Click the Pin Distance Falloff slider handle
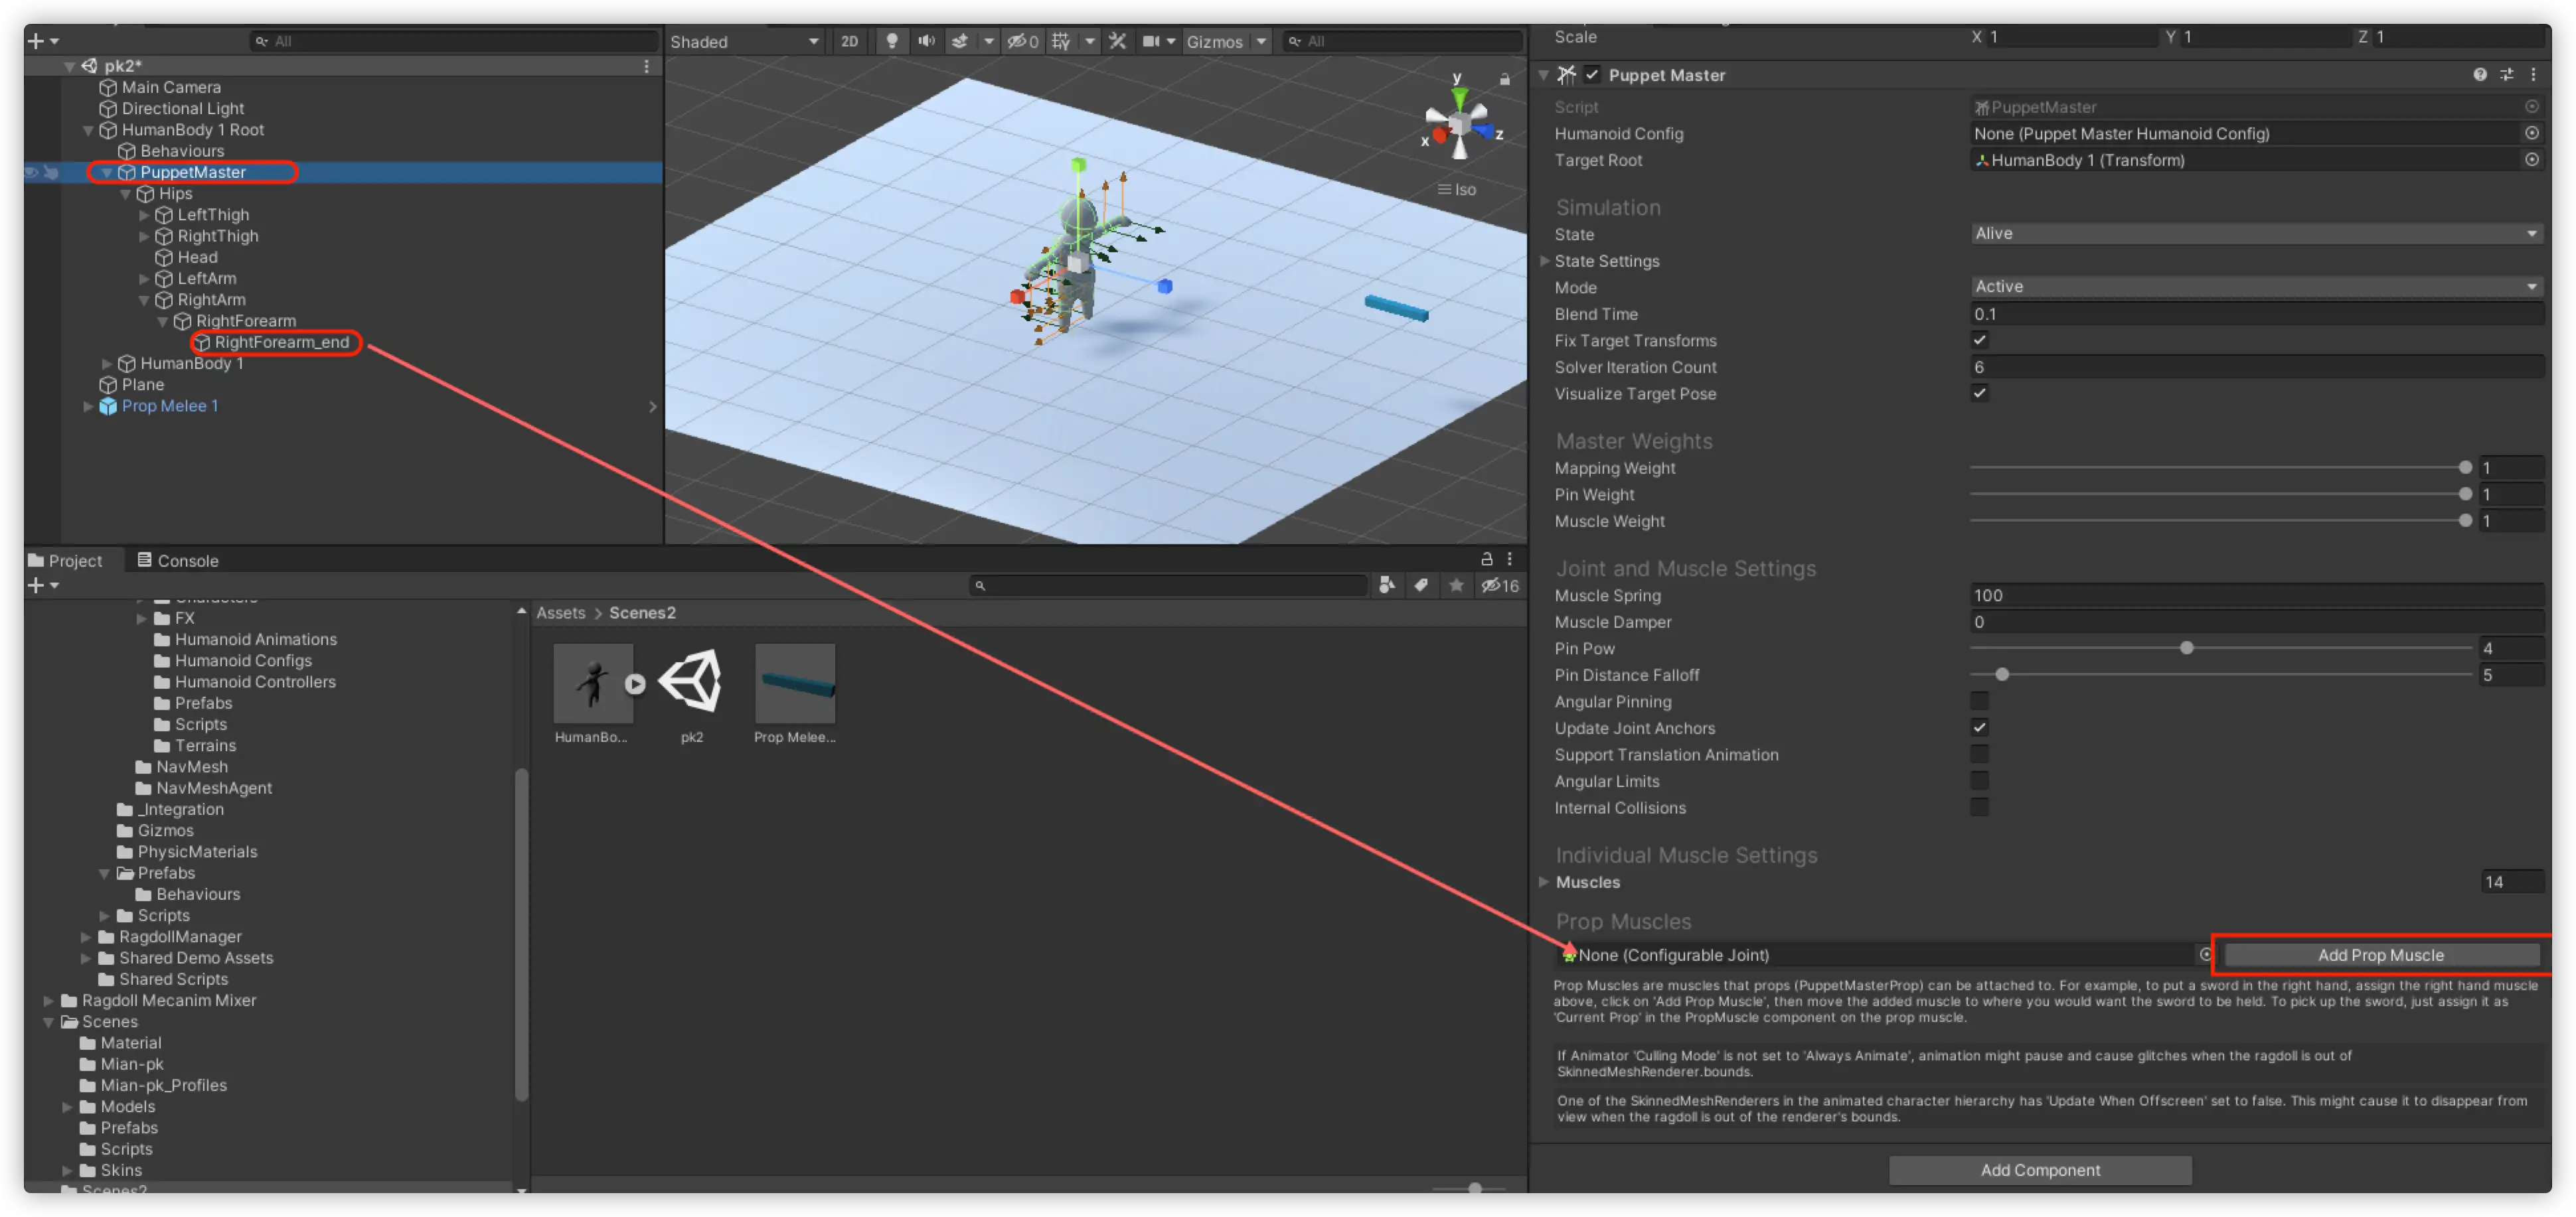 click(x=2002, y=676)
